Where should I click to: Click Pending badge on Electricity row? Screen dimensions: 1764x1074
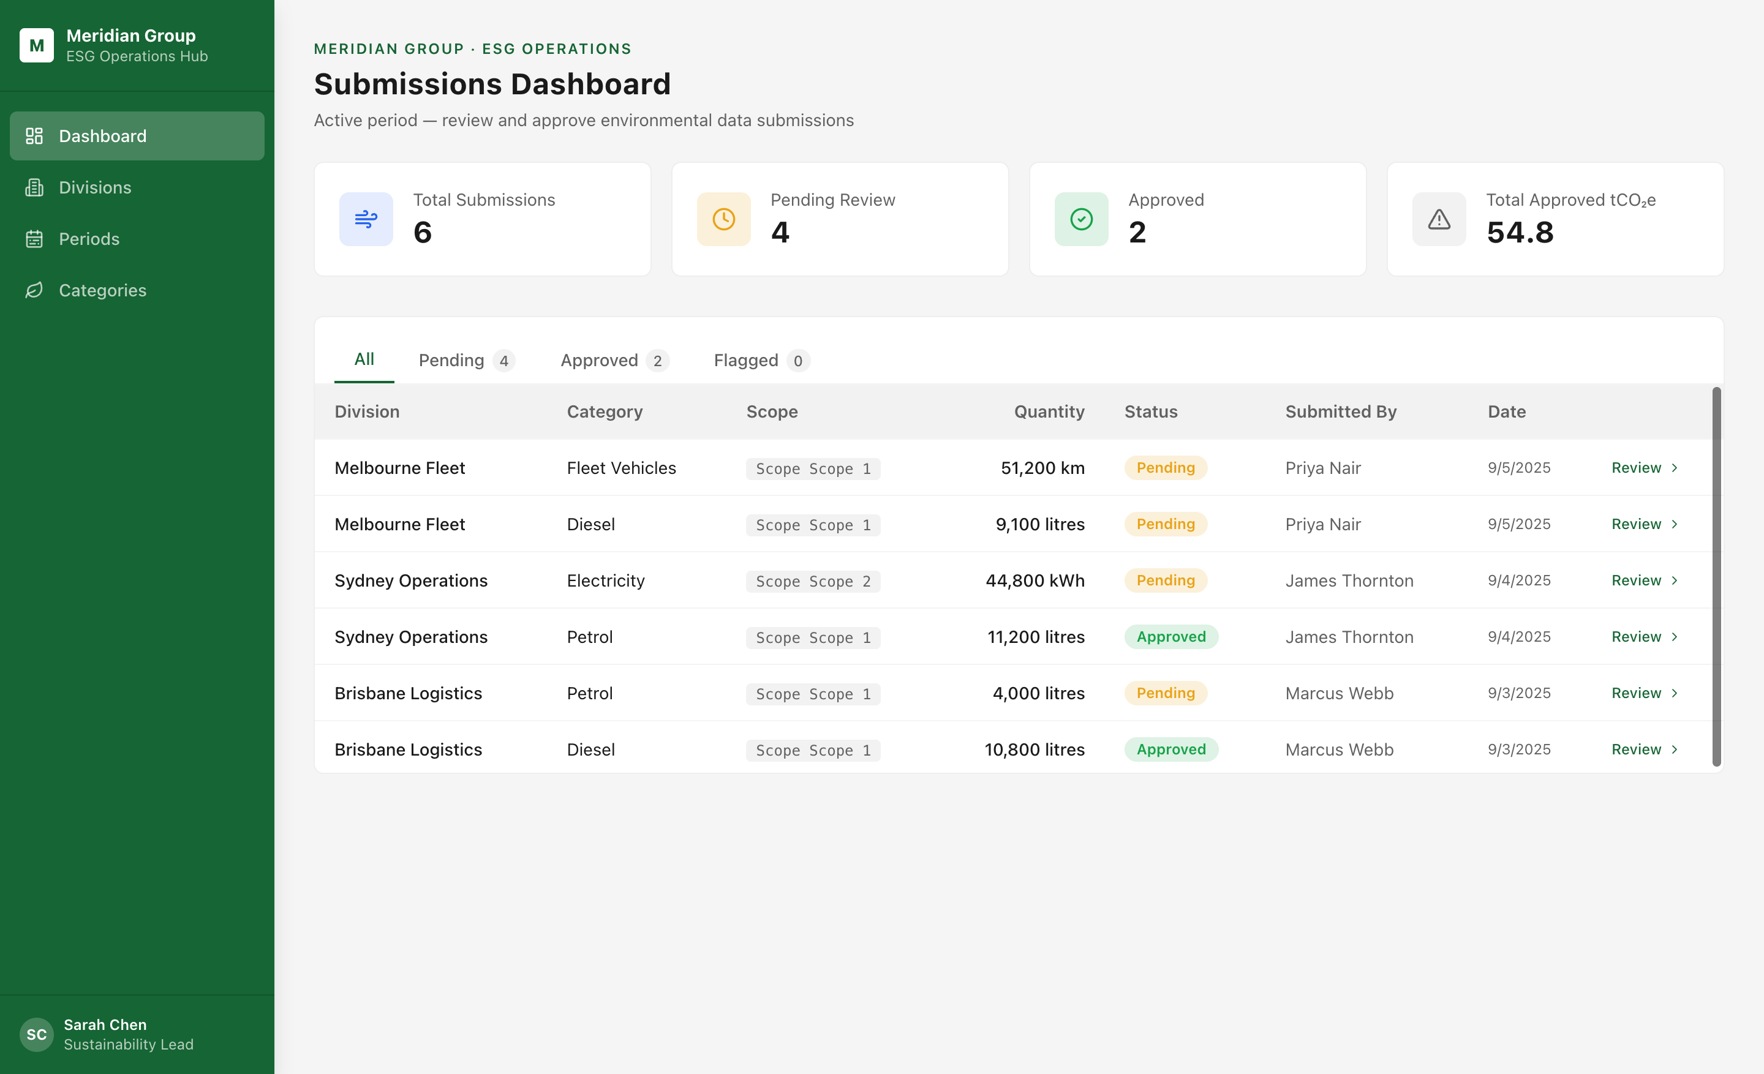click(x=1166, y=580)
